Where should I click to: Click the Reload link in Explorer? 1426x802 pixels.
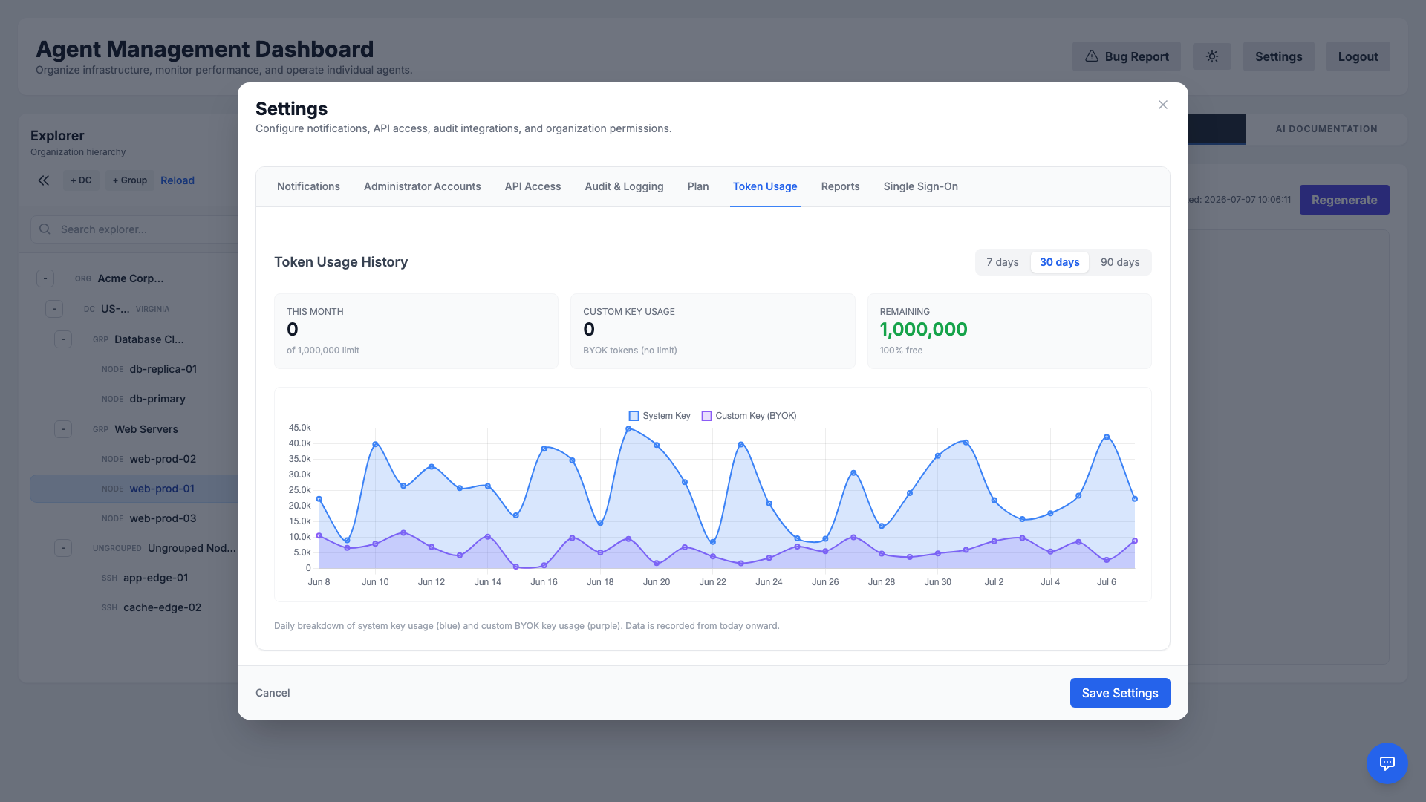[178, 180]
